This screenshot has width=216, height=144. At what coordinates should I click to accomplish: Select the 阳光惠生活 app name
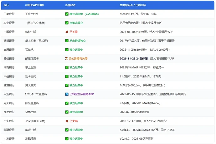32,103
